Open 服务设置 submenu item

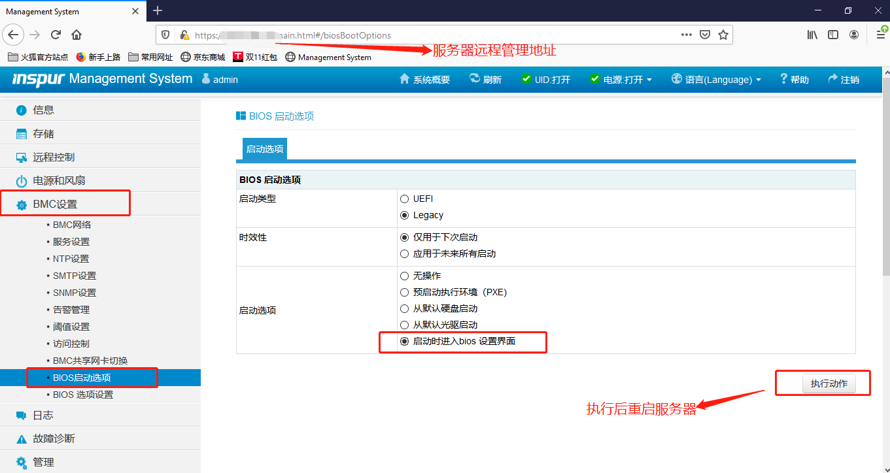pos(71,242)
